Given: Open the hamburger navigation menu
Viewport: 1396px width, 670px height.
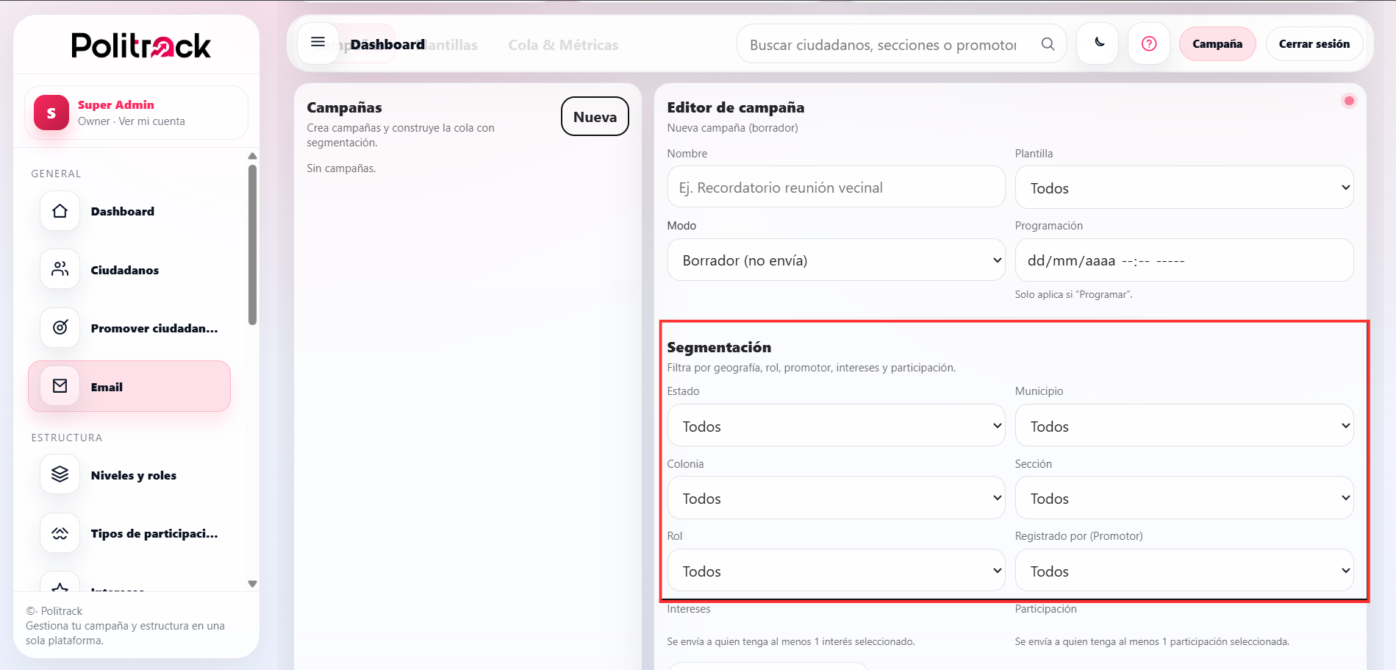Looking at the screenshot, I should pyautogui.click(x=318, y=42).
